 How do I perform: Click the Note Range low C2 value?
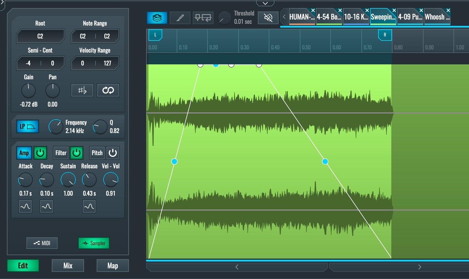click(83, 36)
